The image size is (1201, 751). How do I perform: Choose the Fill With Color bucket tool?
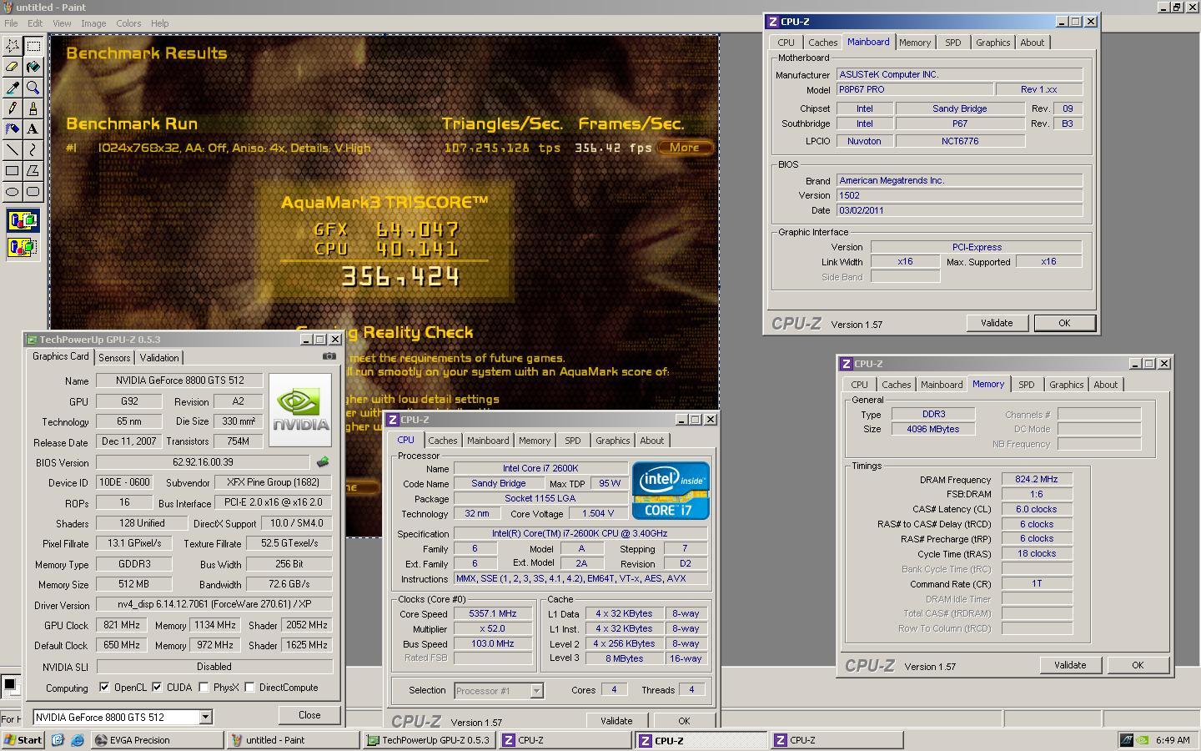33,67
